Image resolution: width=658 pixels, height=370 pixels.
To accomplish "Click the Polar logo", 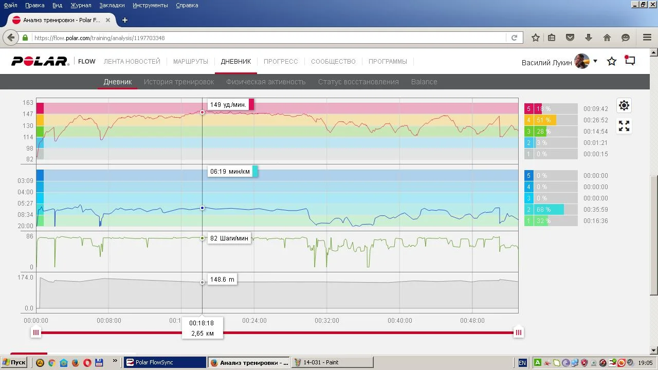I will coord(40,62).
